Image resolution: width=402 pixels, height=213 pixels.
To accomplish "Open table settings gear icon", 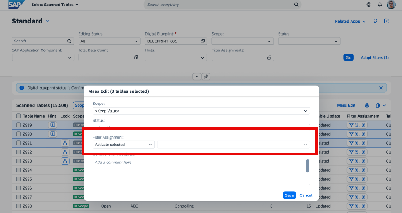I will click(x=367, y=105).
